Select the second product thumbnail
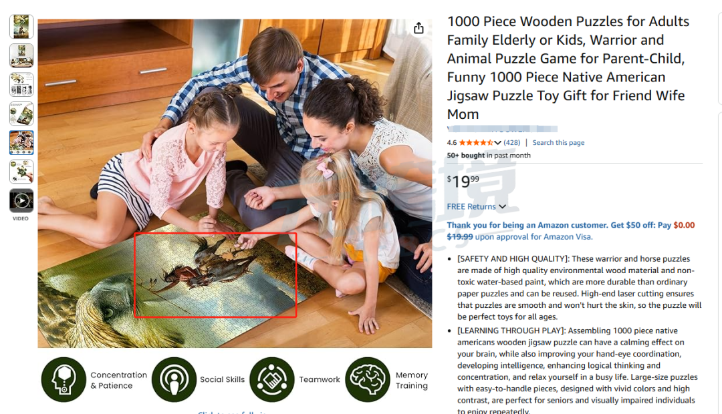 21,55
